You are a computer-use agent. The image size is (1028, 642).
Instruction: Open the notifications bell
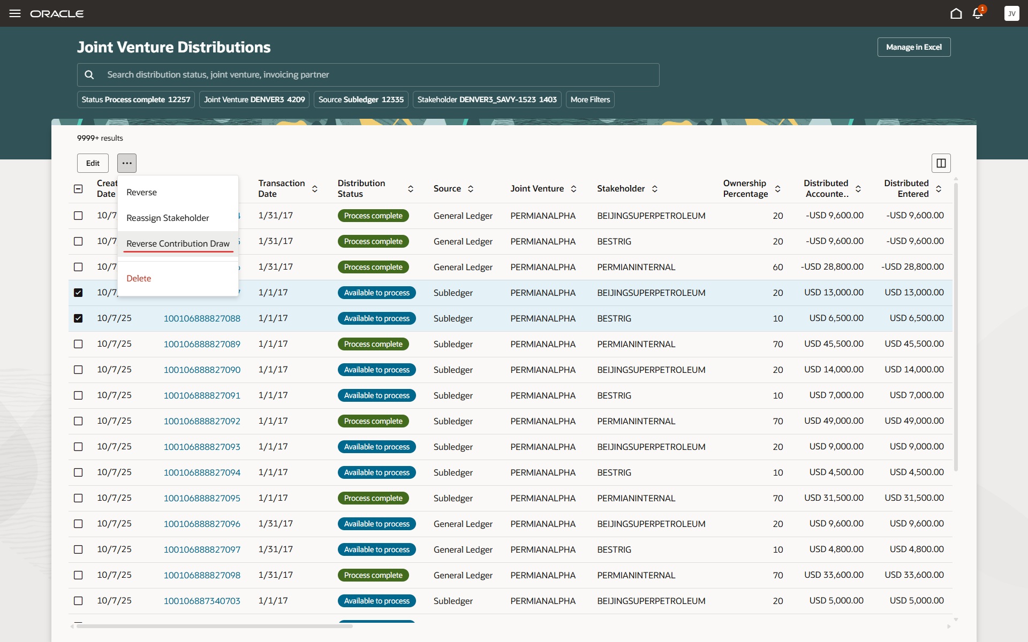click(x=978, y=13)
